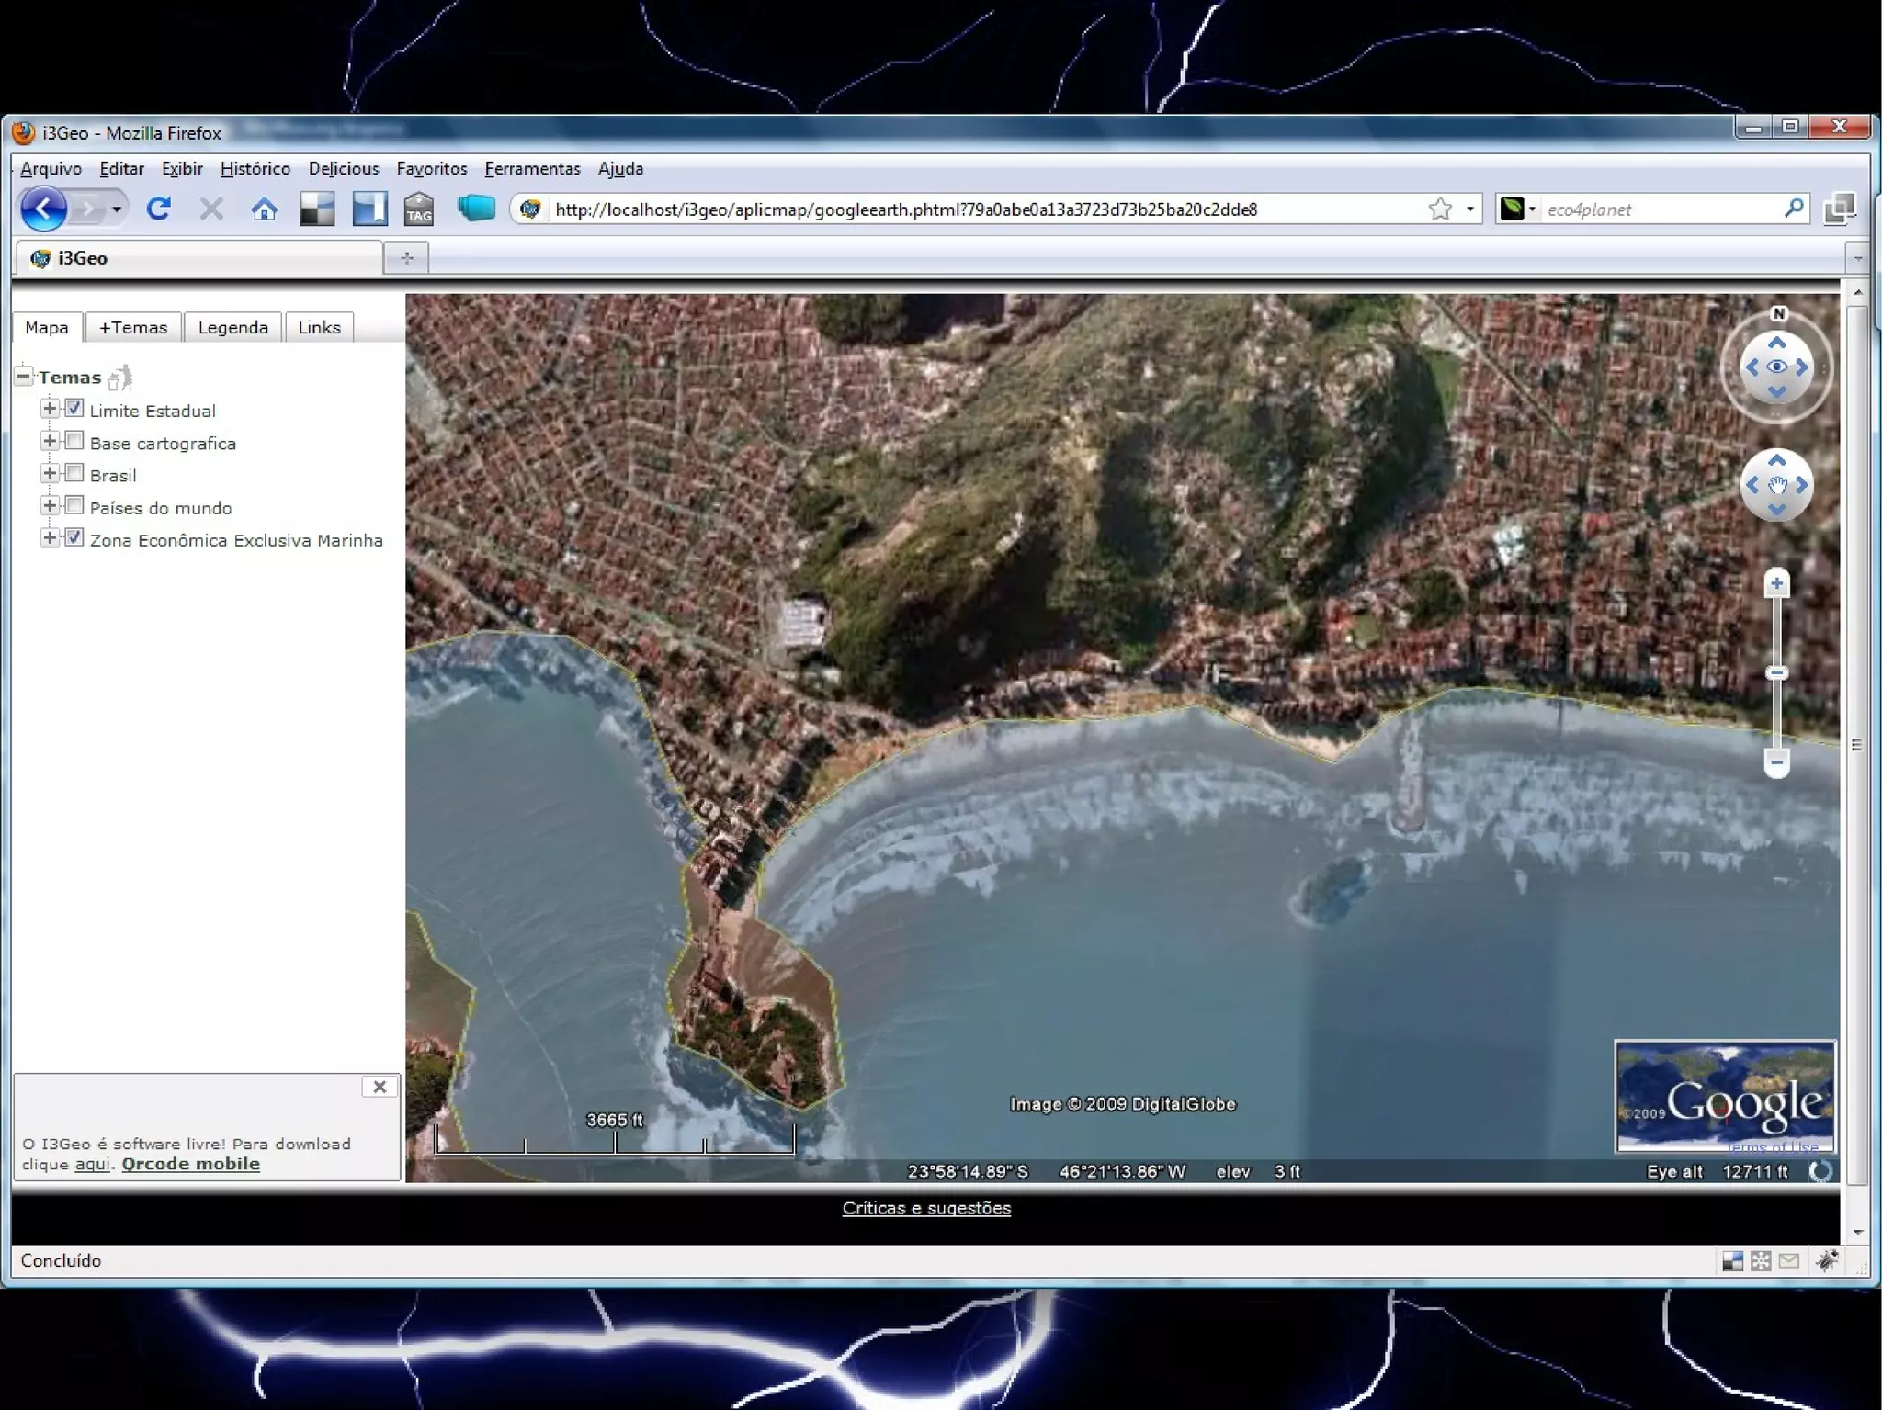Click the Qrcode mobile link
The width and height of the screenshot is (1882, 1410).
click(x=190, y=1165)
